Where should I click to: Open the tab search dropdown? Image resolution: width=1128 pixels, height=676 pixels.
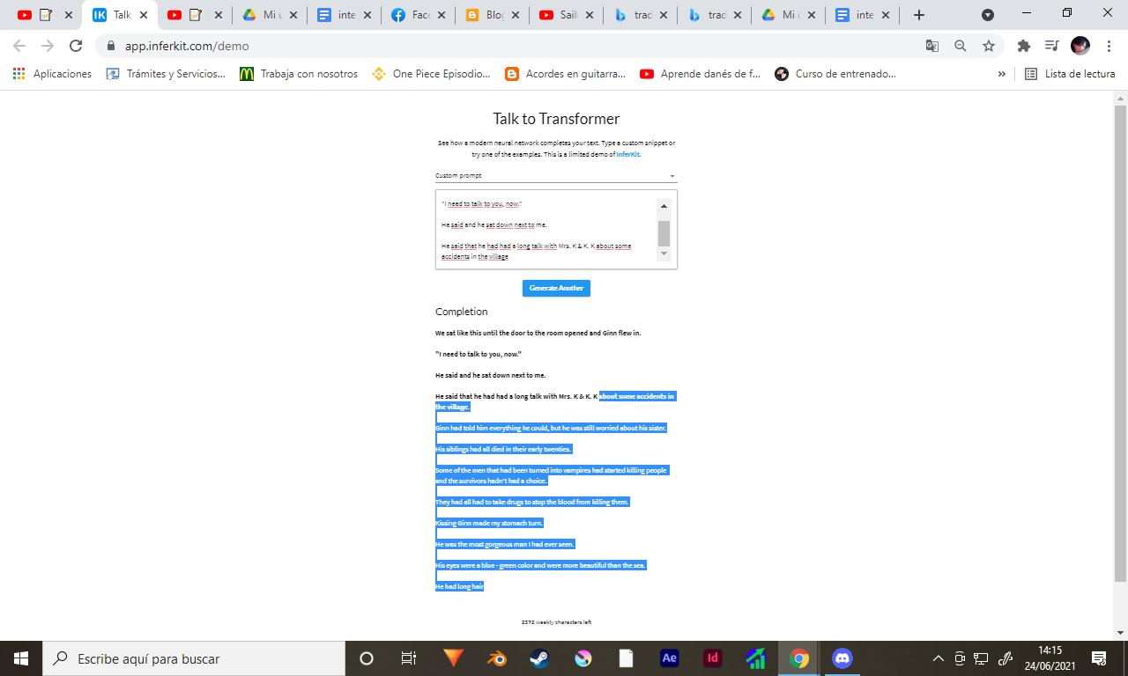[988, 15]
